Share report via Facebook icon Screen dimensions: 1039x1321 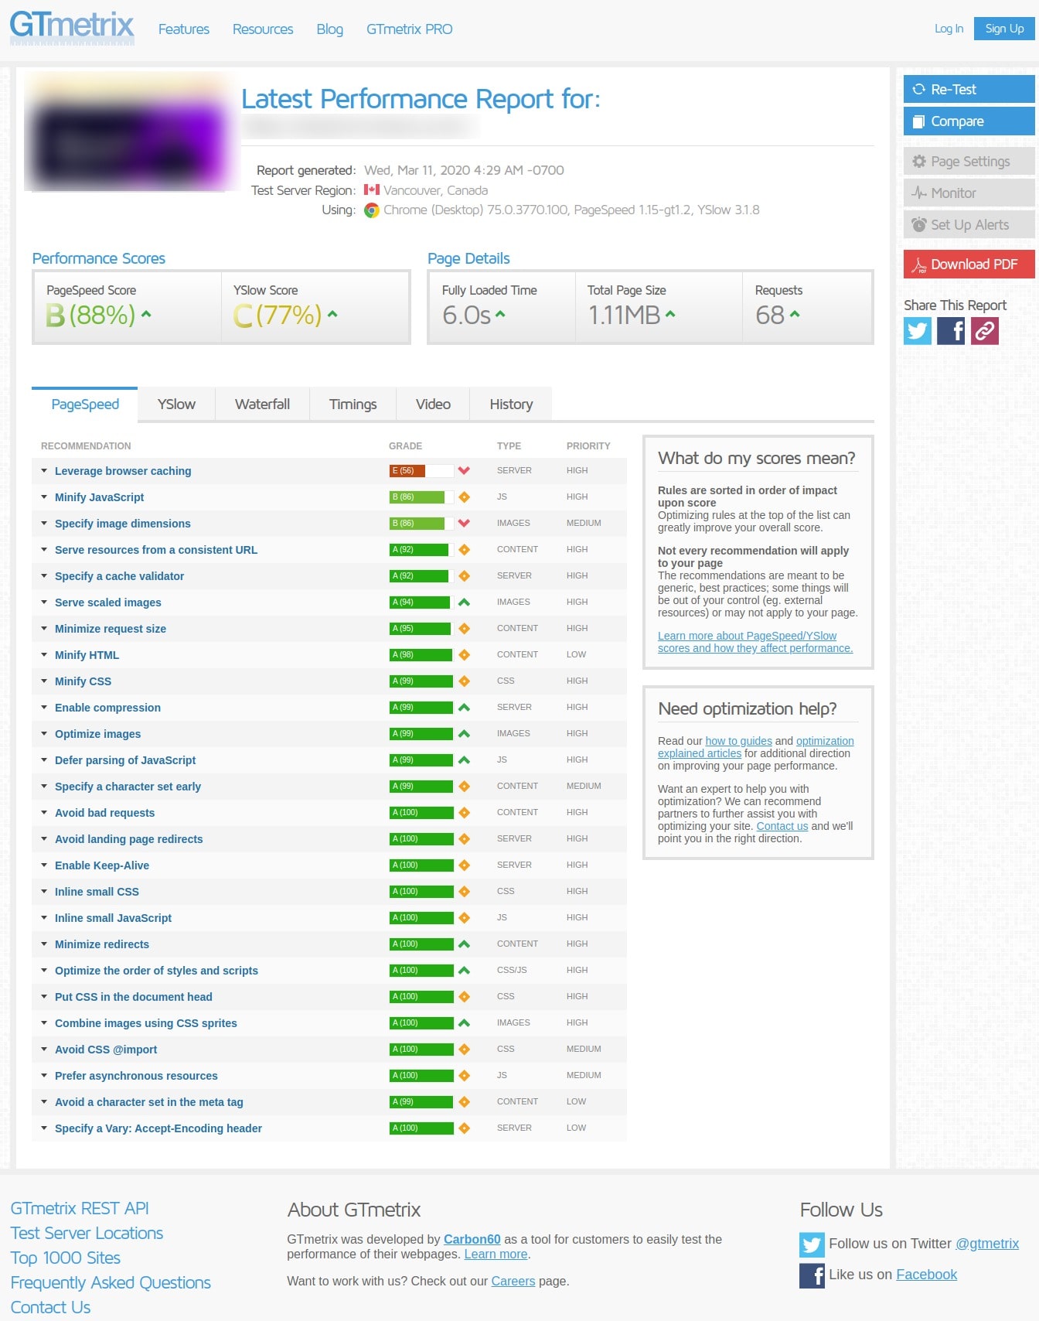point(951,331)
